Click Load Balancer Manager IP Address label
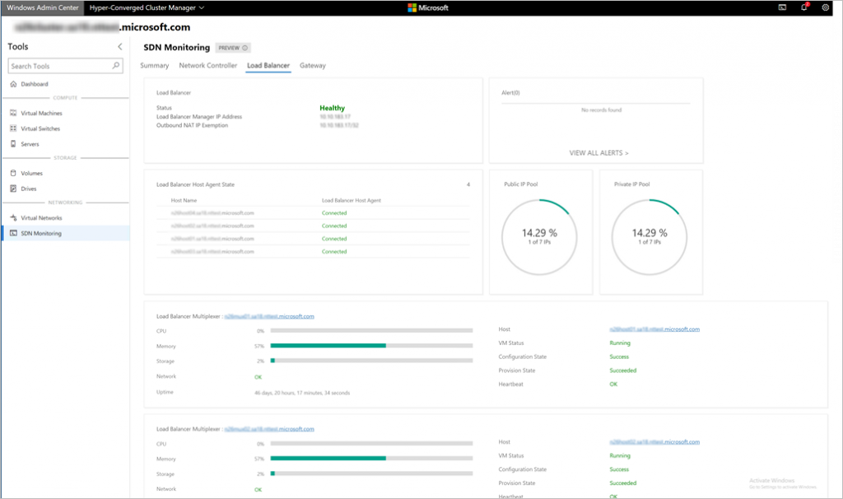The image size is (843, 499). pos(199,117)
